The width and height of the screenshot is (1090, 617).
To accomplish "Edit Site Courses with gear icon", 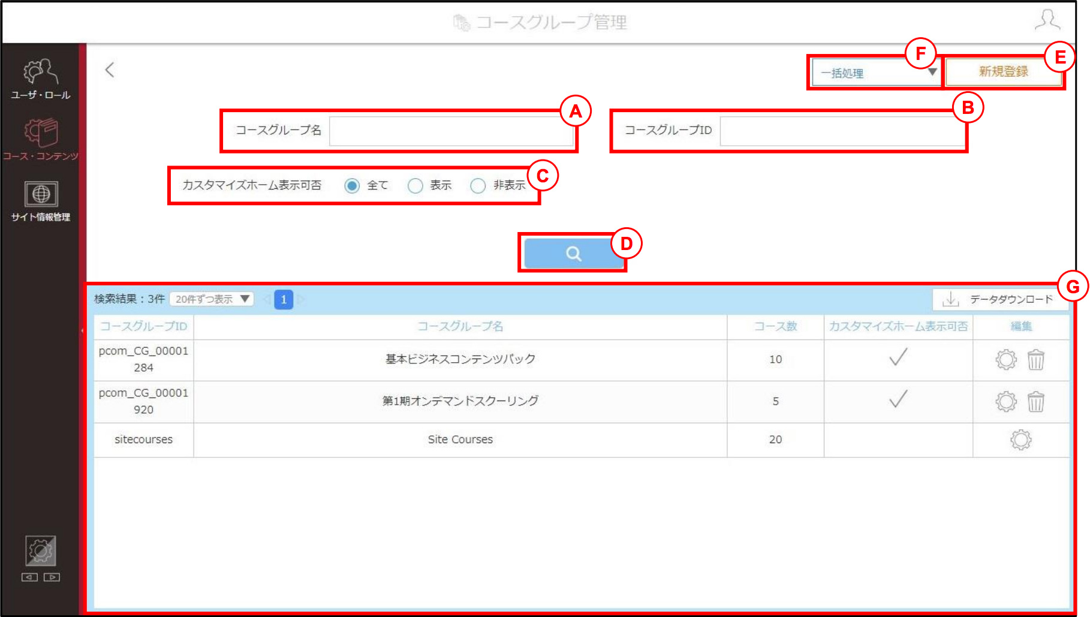I will pyautogui.click(x=1021, y=440).
